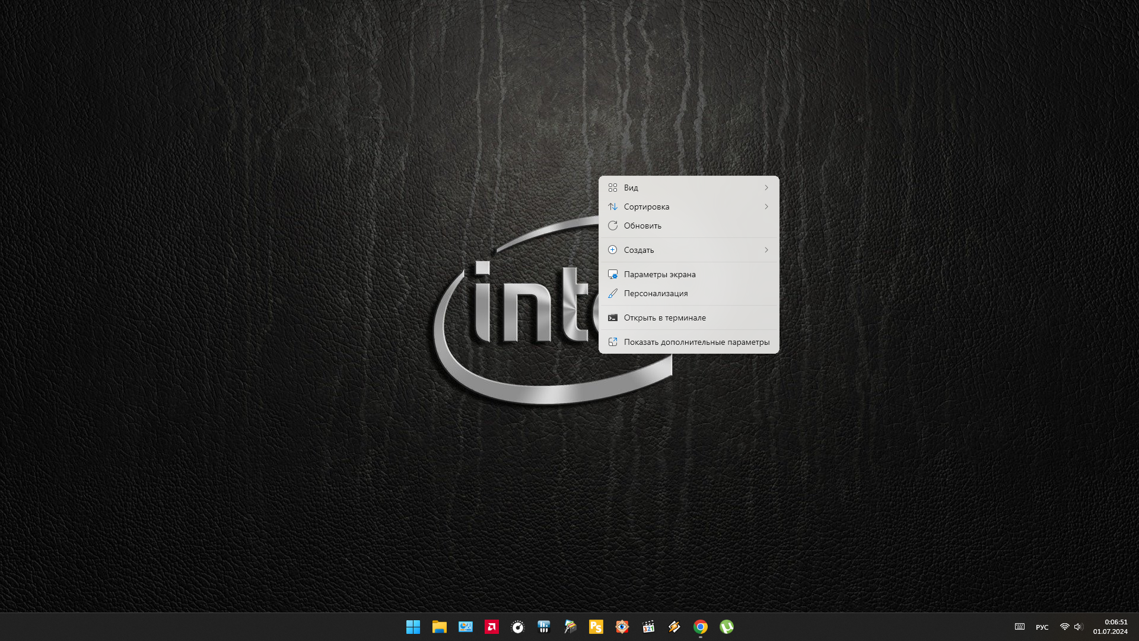
Task: Open File Explorer from taskbar
Action: [439, 627]
